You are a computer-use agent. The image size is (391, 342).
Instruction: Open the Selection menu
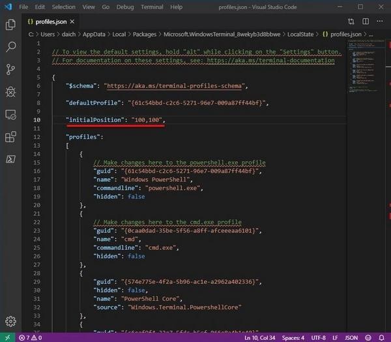click(64, 7)
